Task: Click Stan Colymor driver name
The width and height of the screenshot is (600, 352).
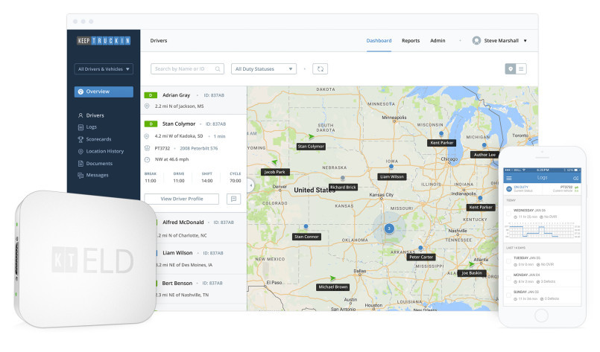Action: (179, 124)
